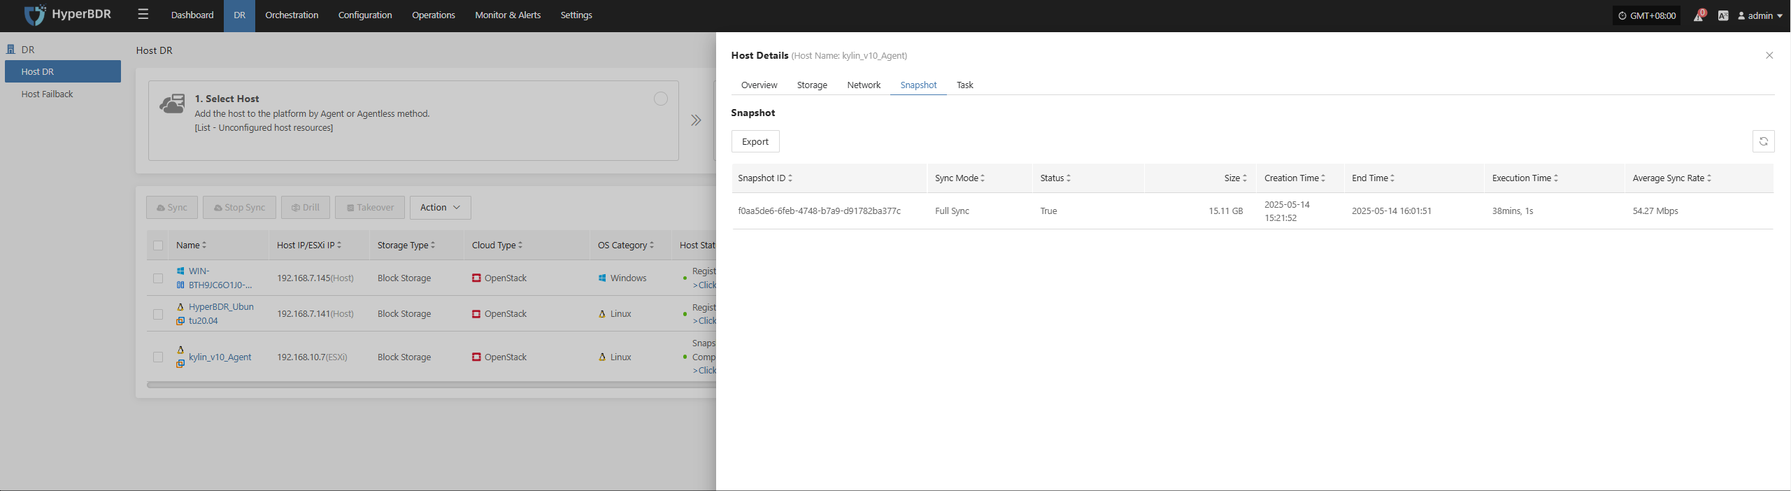
Task: Click the 54.27 Mbps sync rate value
Action: tap(1655, 211)
